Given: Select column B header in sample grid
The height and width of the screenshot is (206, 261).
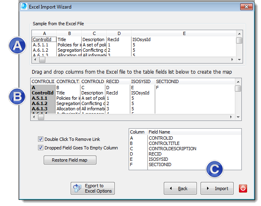Looking at the screenshot, I should tap(69, 33).
